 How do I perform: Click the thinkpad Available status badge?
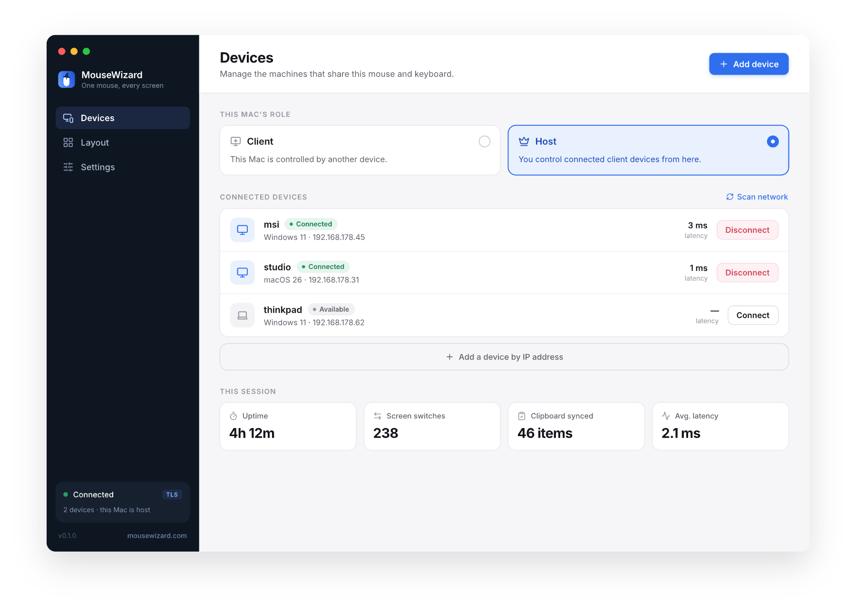pos(331,309)
